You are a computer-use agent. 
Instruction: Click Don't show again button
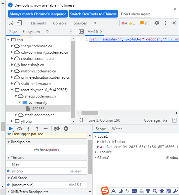pos(135,14)
